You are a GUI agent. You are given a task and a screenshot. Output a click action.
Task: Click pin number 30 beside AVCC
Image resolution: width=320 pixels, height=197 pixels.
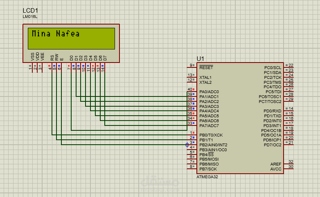pos(291,167)
